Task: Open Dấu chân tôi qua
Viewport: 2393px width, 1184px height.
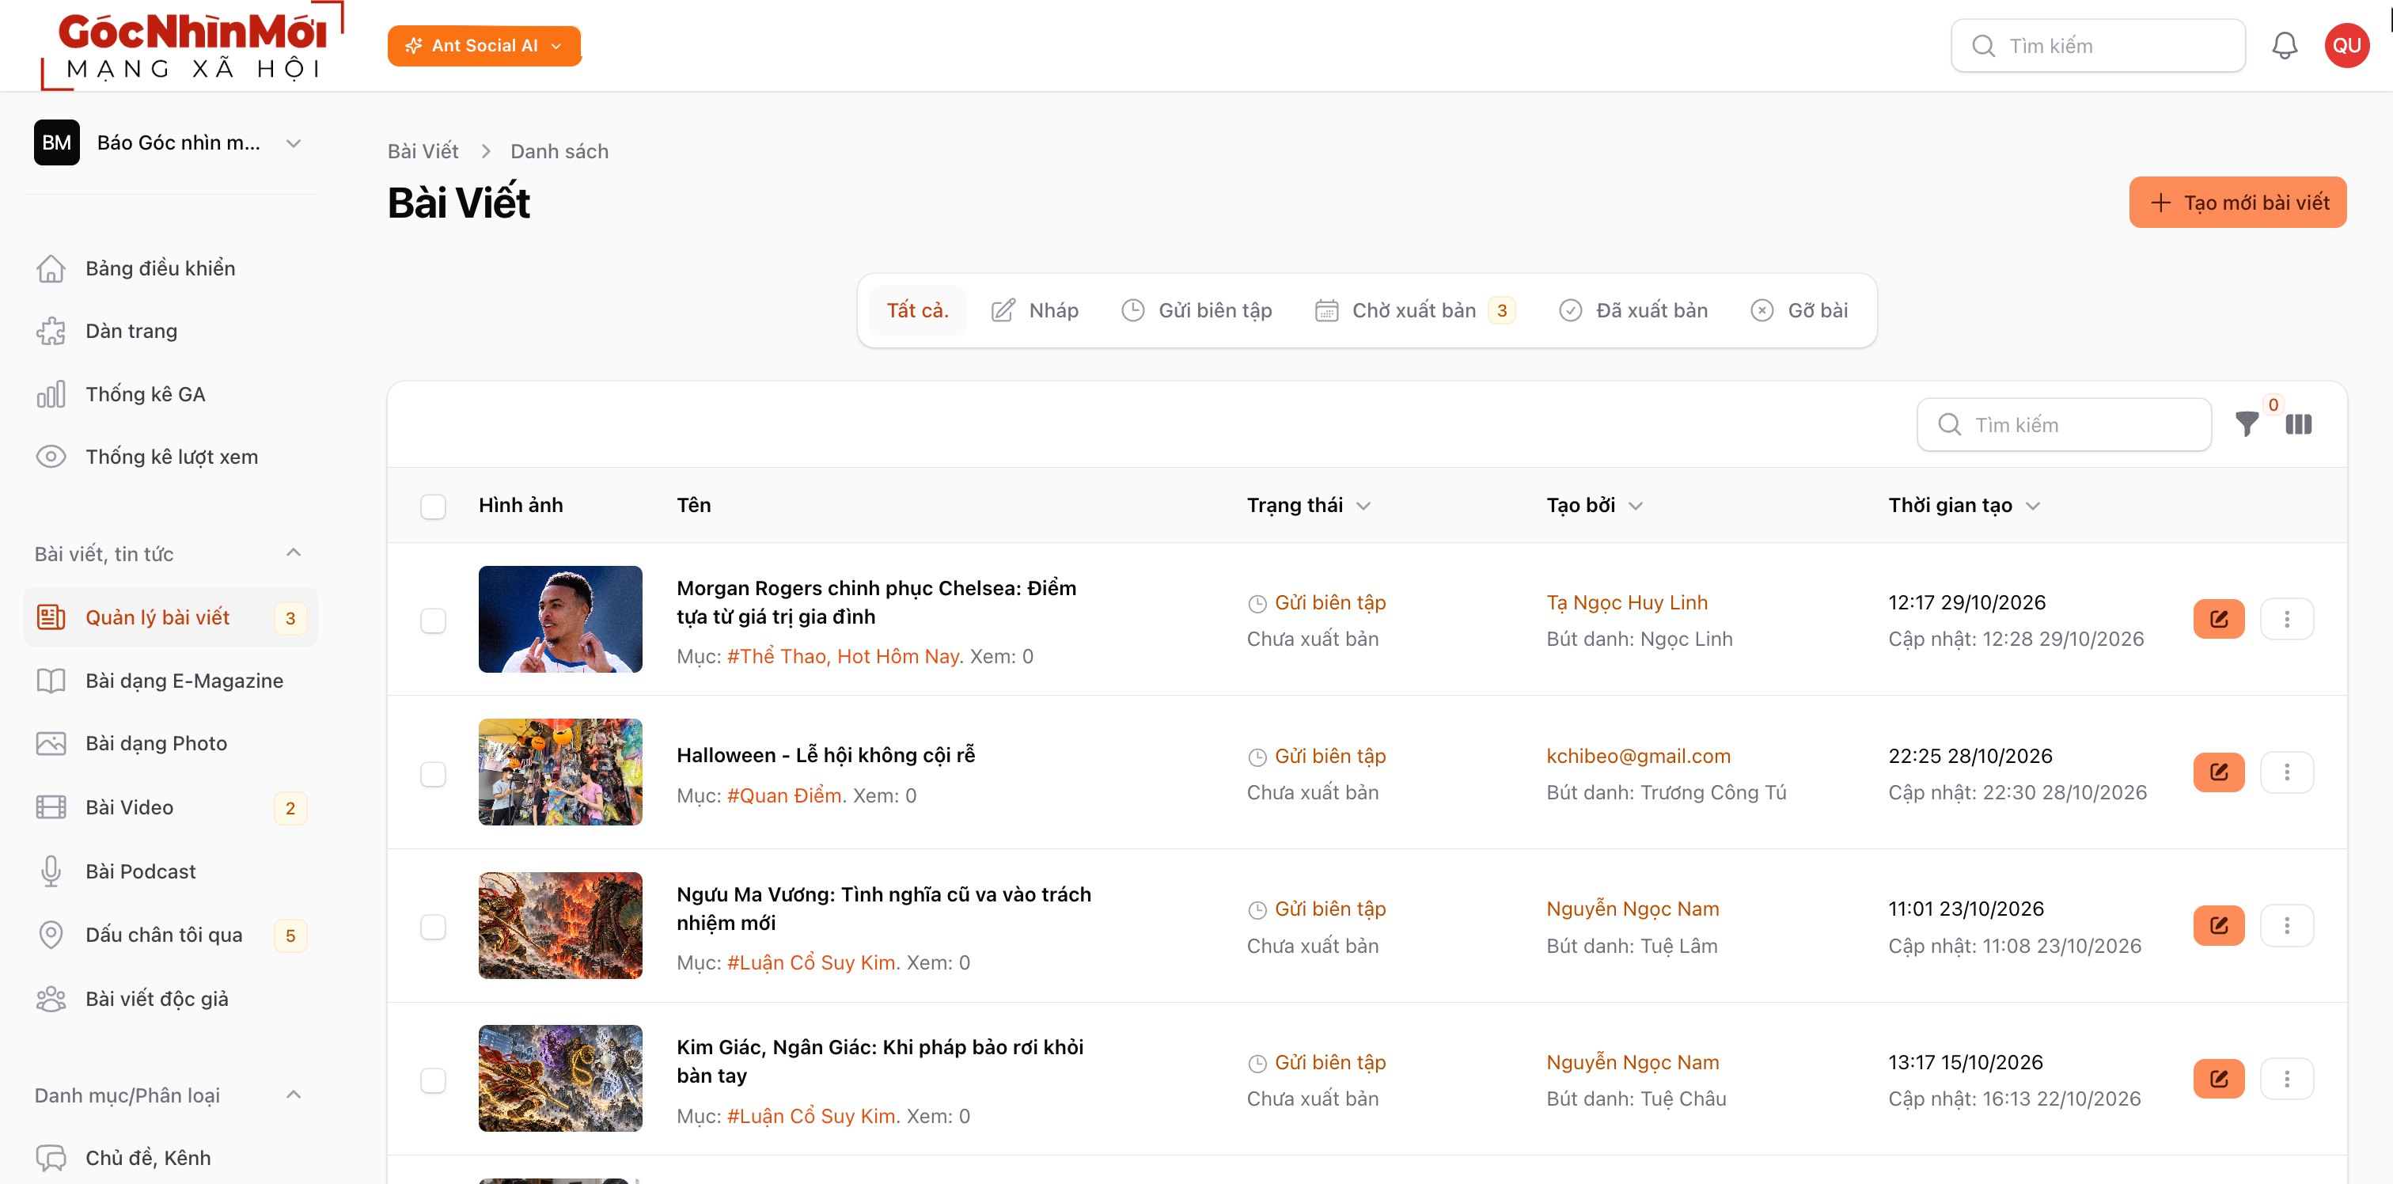Action: click(170, 935)
